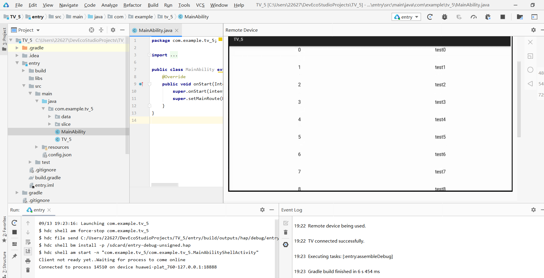This screenshot has height=278, width=544.
Task: Expand the build folder
Action: click(24, 71)
